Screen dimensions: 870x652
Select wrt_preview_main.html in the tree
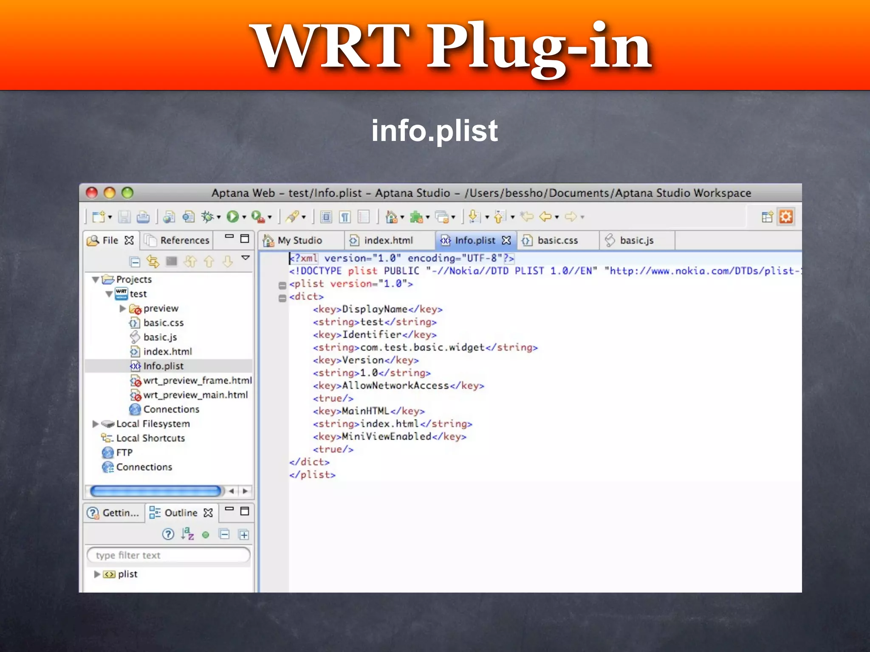(189, 395)
